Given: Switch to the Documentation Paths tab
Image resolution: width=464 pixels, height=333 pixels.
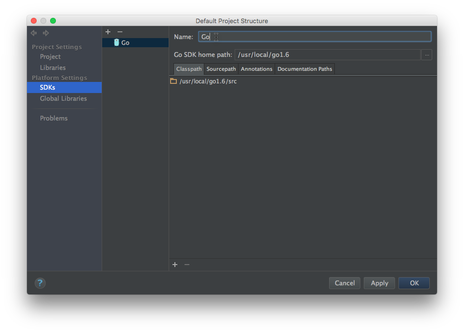Looking at the screenshot, I should point(305,69).
